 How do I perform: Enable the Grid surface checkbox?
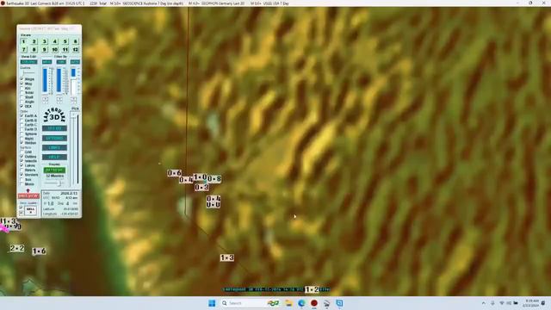[22, 152]
